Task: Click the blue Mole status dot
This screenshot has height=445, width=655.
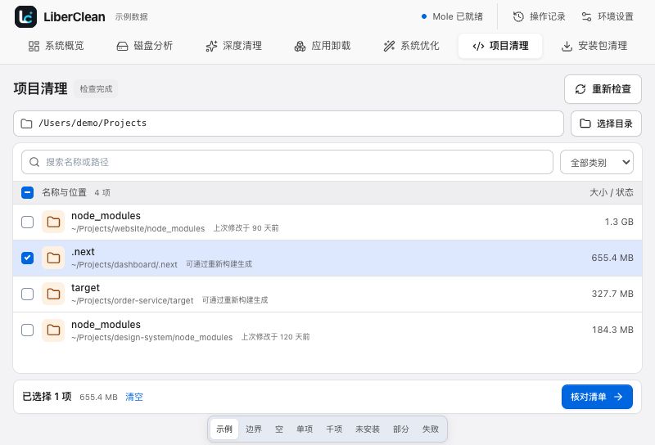Action: 424,16
